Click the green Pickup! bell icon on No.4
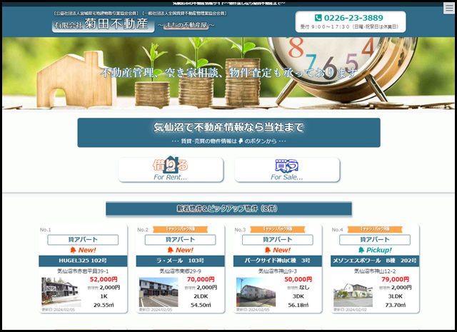Image resolution: width=457 pixels, height=332 pixels. [361, 250]
